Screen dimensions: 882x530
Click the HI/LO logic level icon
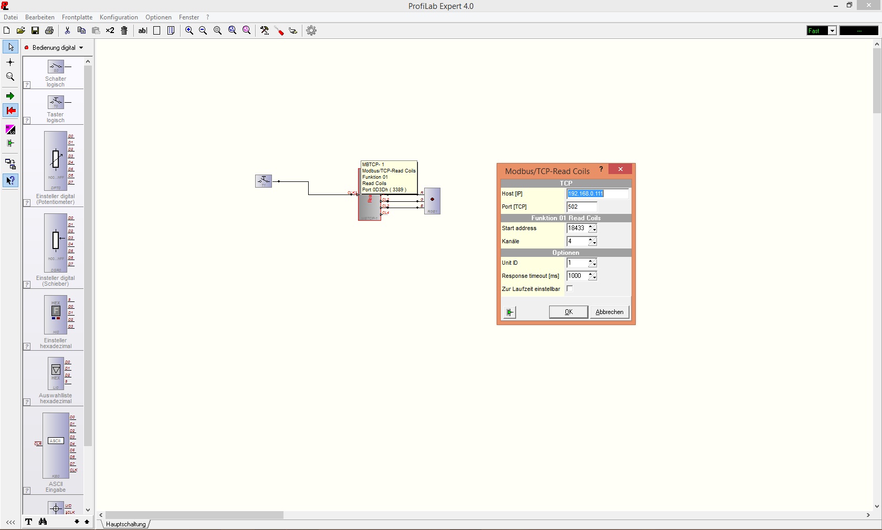[10, 129]
